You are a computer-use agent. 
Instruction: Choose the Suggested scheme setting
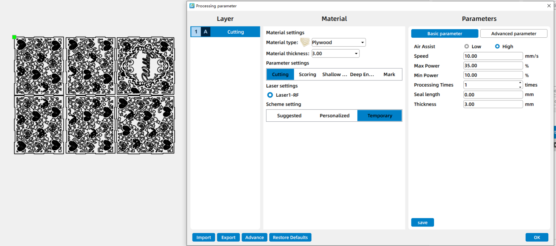(x=289, y=116)
